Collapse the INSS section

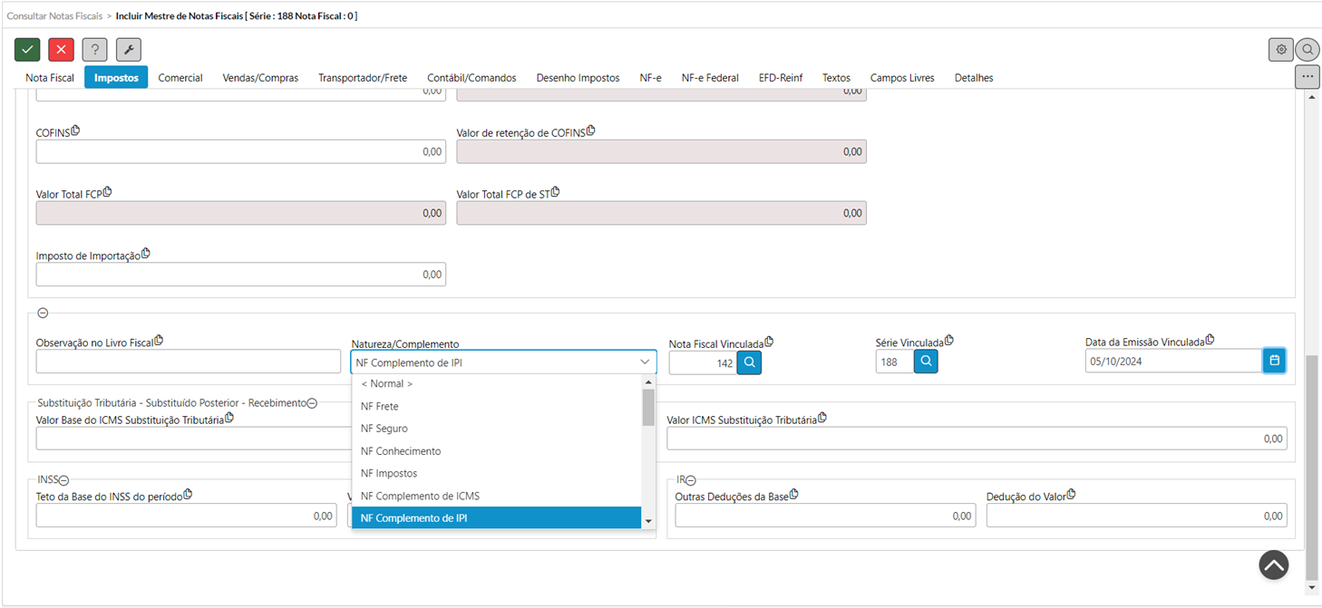click(65, 480)
